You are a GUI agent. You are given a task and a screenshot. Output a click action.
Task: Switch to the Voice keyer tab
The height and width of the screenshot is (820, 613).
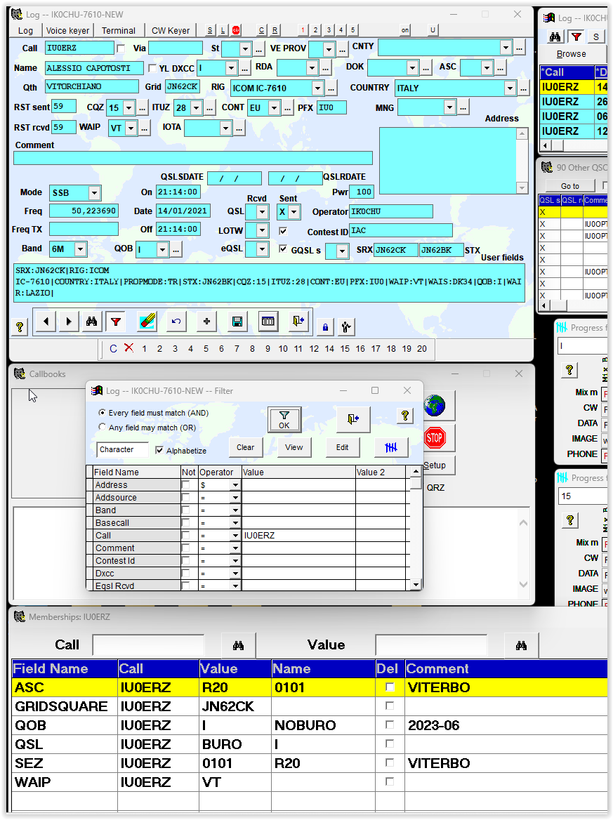pyautogui.click(x=67, y=31)
